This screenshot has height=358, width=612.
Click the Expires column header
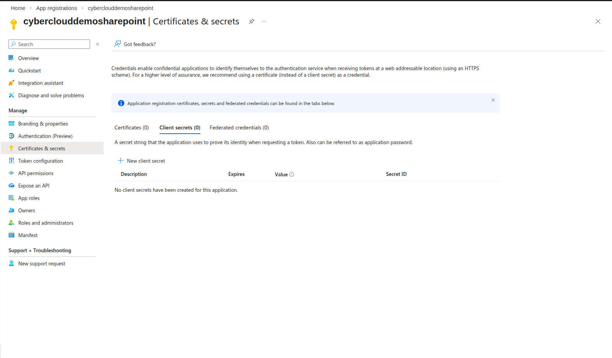(236, 174)
